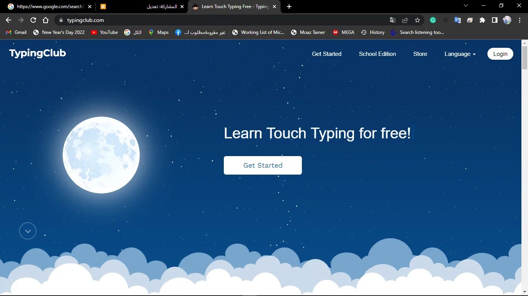The width and height of the screenshot is (528, 296).
Task: Expand the Language dropdown
Action: click(x=460, y=54)
